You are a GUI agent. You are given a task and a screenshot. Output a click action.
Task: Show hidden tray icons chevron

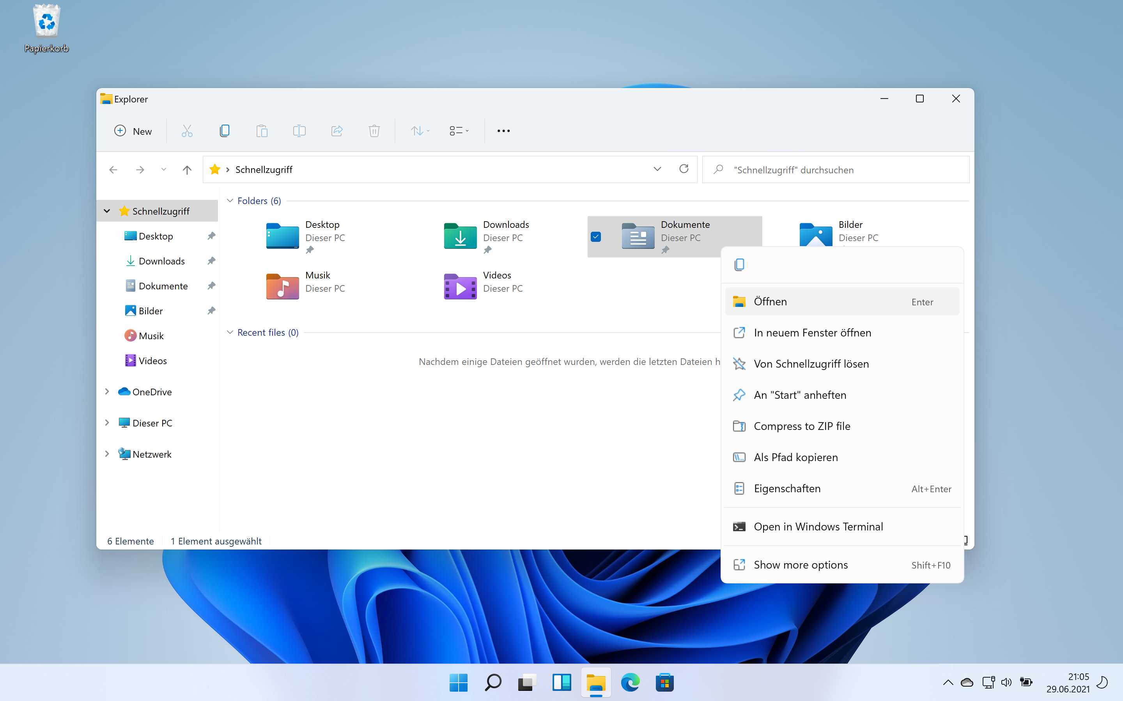click(948, 682)
